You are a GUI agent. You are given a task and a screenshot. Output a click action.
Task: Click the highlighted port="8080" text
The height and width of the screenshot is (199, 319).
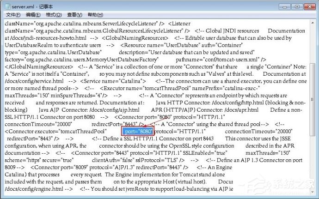click(138, 131)
